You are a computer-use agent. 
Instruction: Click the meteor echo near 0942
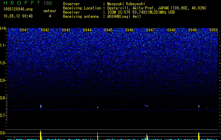[x=41, y=106]
